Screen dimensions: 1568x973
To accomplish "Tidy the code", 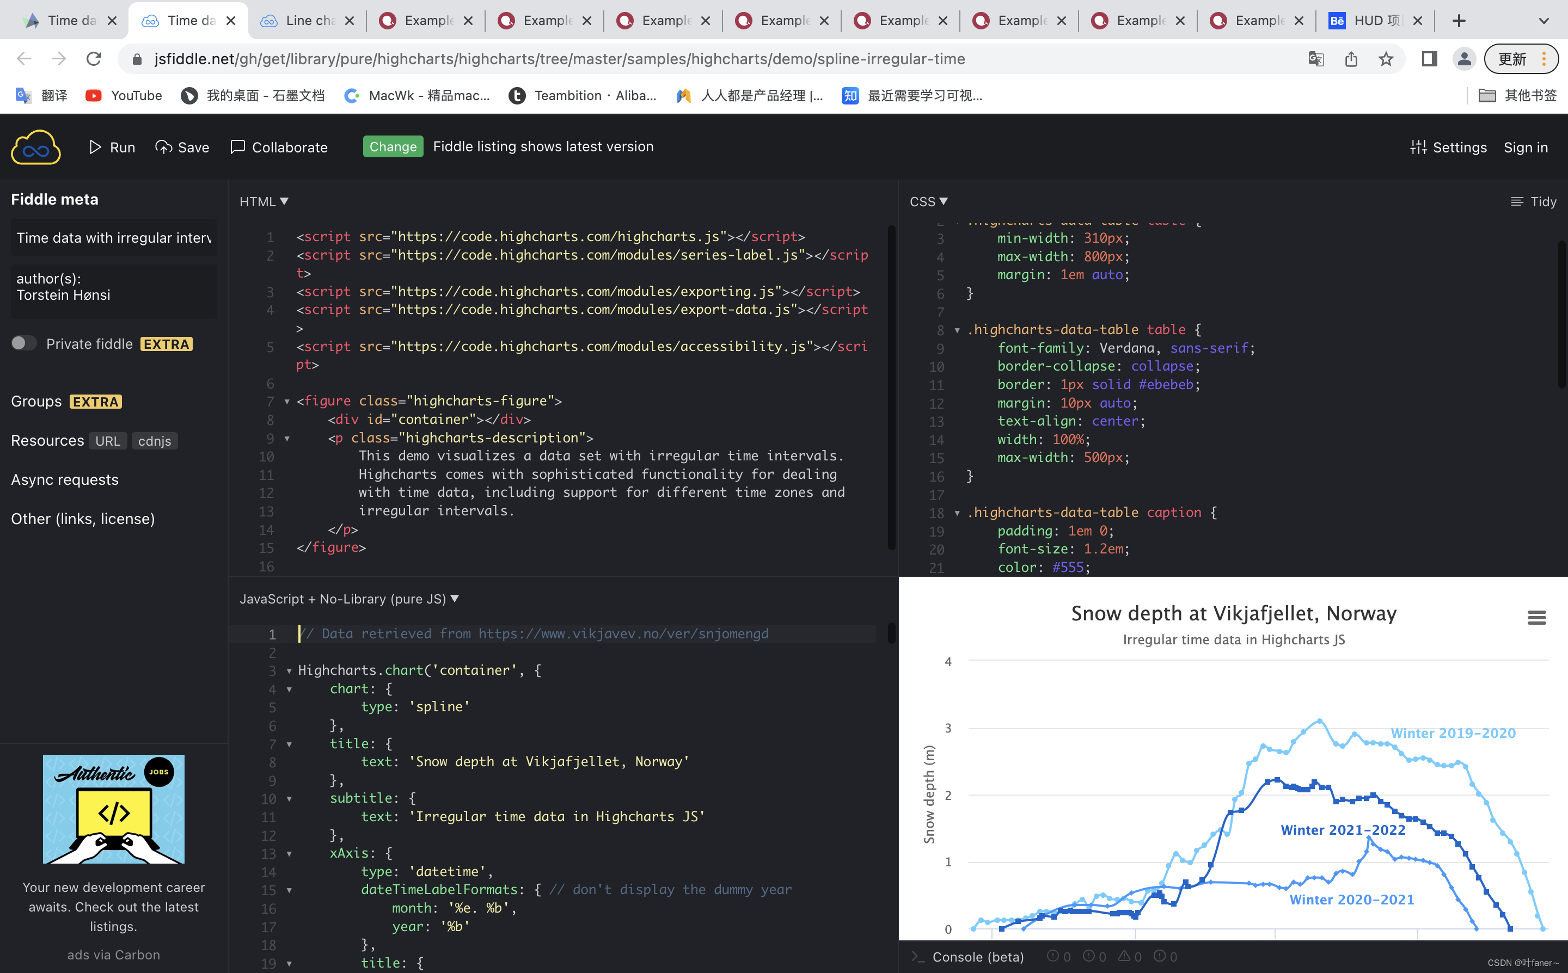I will [x=1534, y=202].
